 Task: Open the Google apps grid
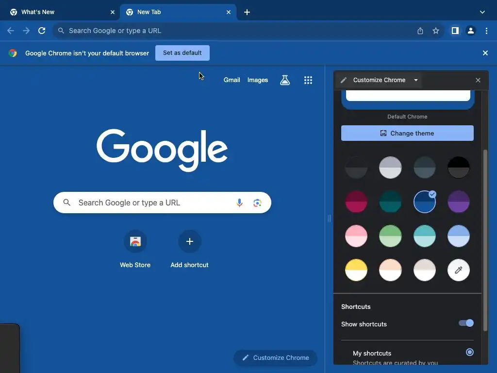308,80
